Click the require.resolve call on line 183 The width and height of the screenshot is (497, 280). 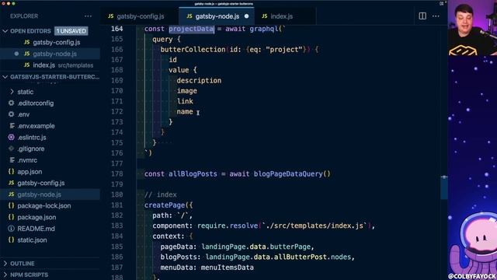(228, 226)
